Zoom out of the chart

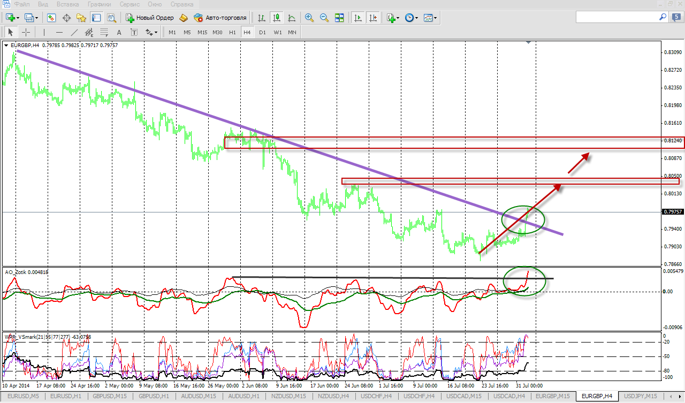point(324,18)
